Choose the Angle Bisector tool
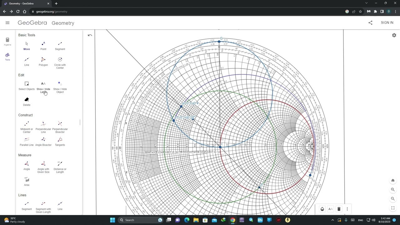400x225 pixels. 43,142
